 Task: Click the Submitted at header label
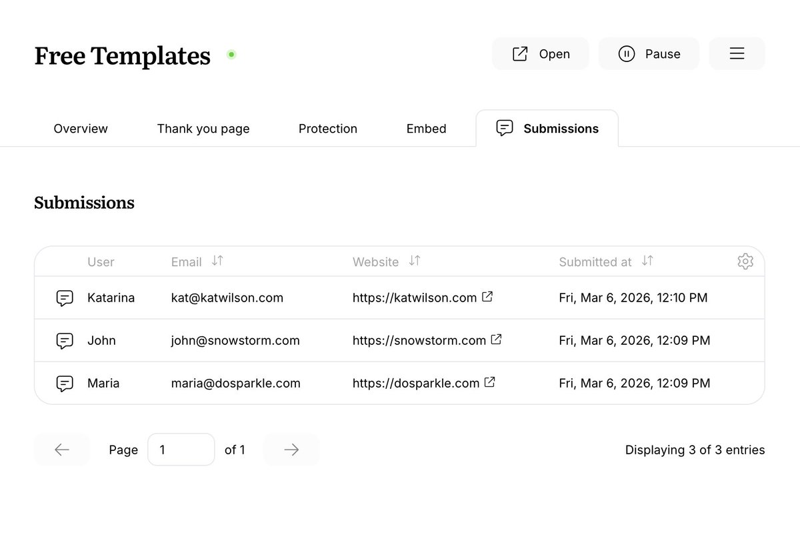point(595,262)
